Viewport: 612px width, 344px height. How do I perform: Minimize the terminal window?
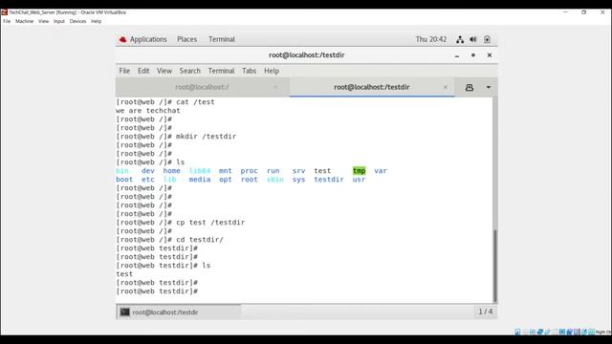pyautogui.click(x=457, y=55)
